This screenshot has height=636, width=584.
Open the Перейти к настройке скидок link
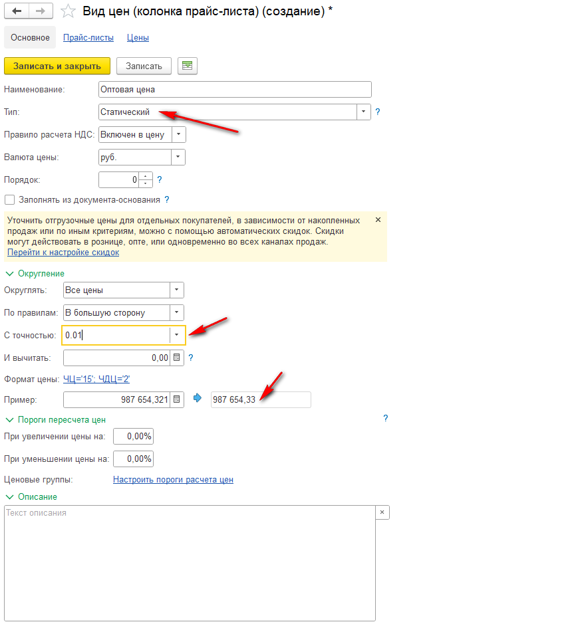pyautogui.click(x=63, y=253)
